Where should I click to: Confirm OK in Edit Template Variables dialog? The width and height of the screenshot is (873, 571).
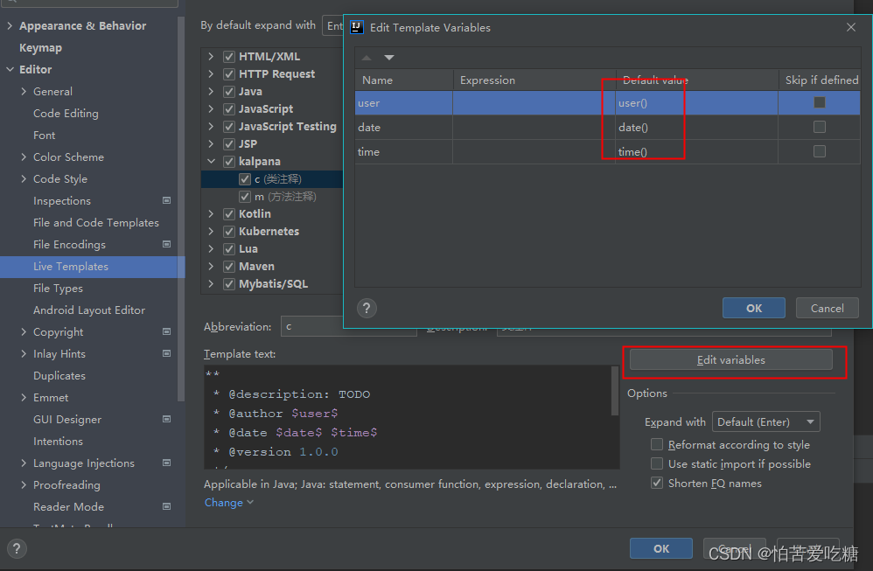point(754,309)
